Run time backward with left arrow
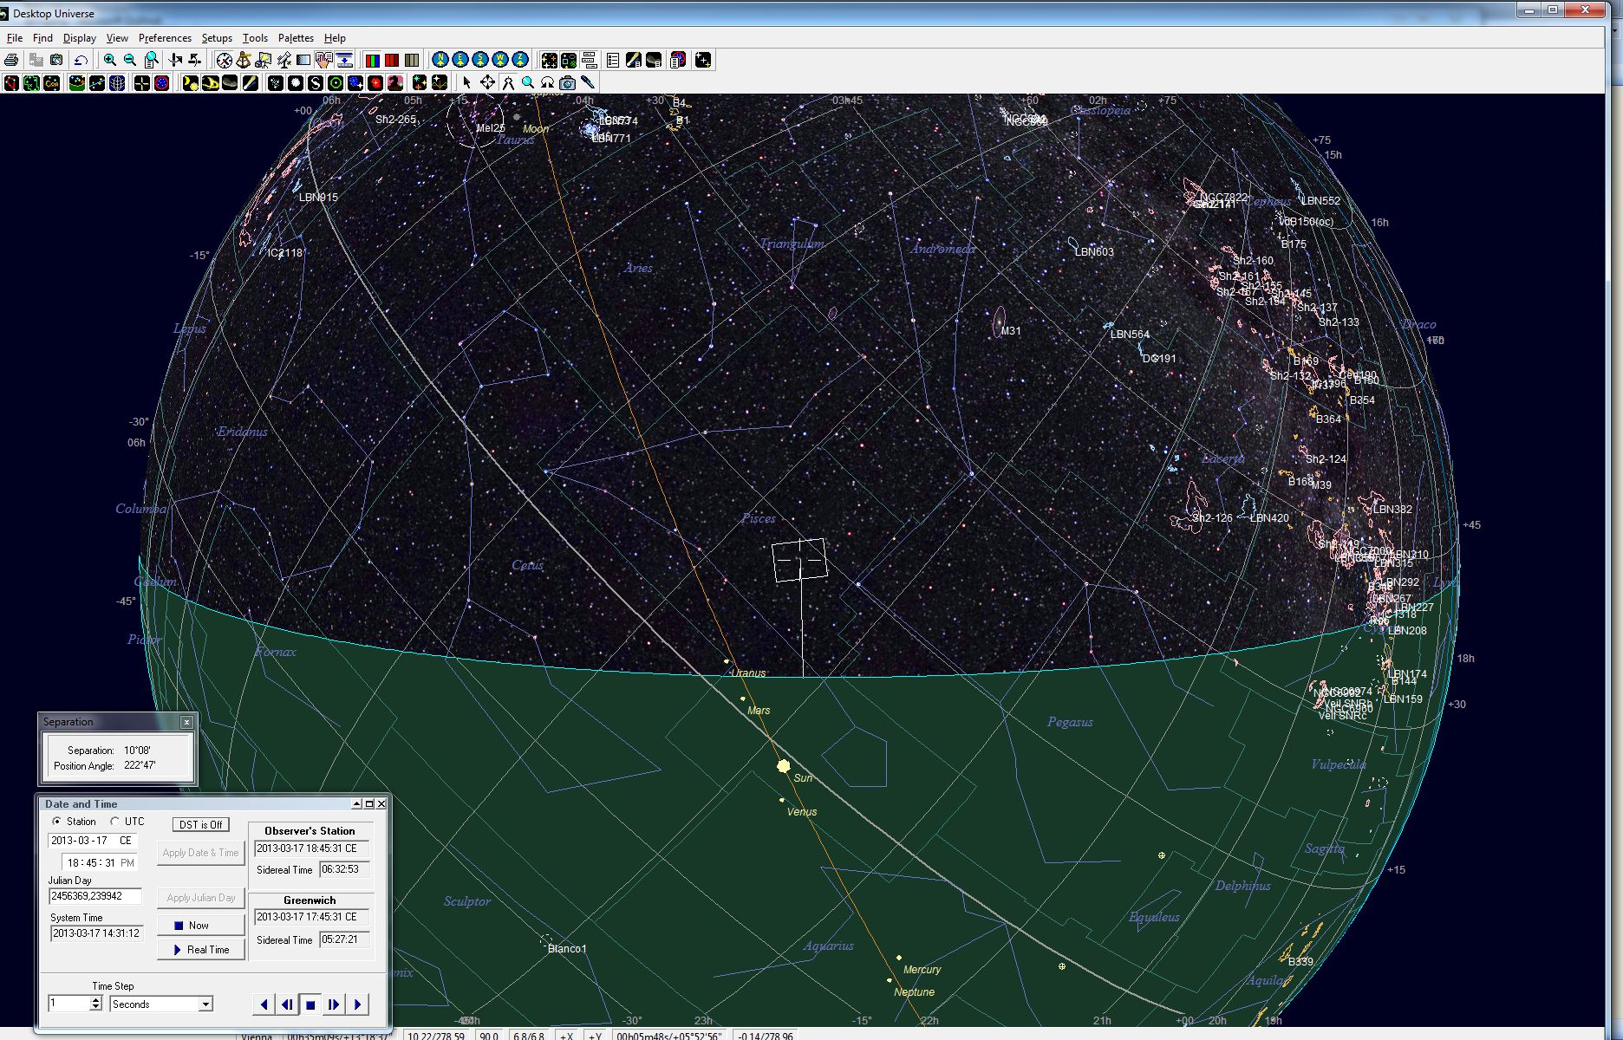 (x=264, y=1004)
